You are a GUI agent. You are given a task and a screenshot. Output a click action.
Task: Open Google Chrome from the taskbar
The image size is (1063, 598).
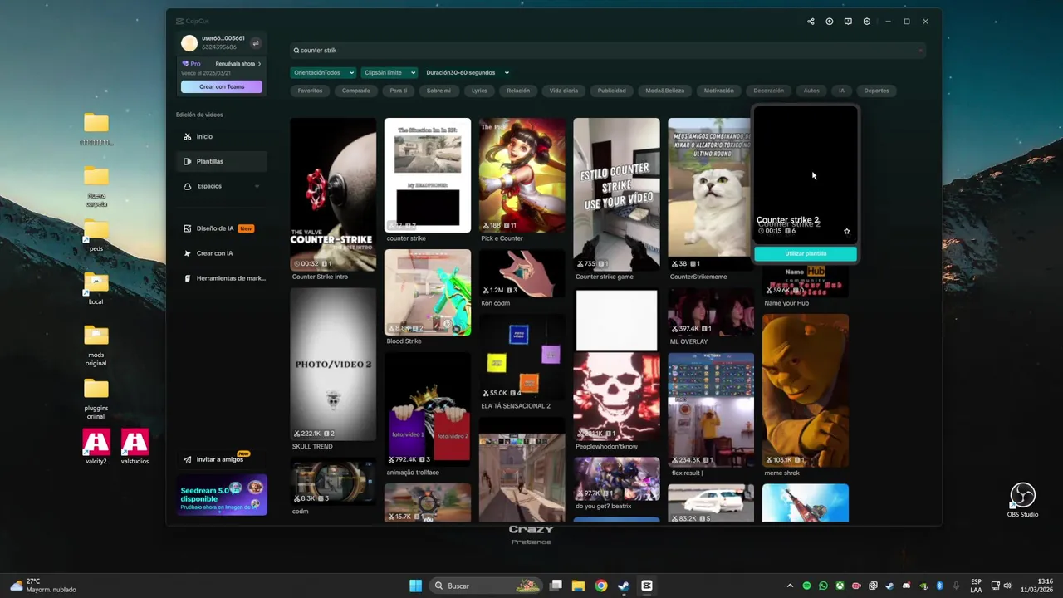[600, 586]
